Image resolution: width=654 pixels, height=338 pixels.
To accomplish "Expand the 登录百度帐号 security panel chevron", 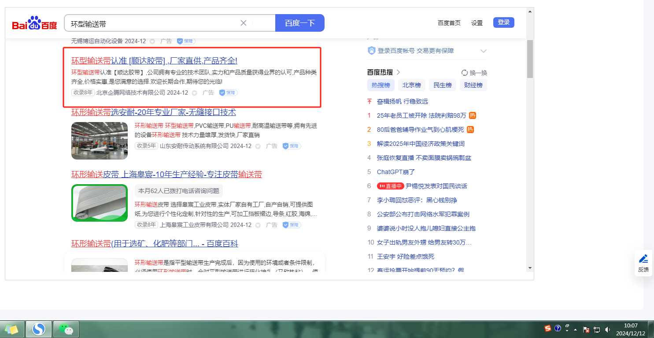I will pos(483,51).
